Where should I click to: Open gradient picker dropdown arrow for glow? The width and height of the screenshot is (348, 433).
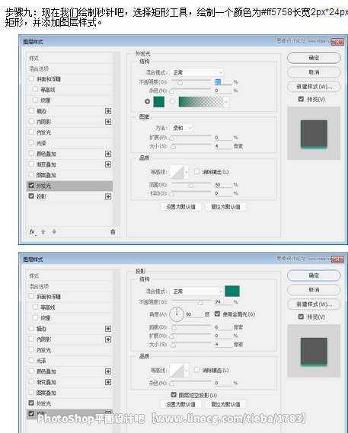coord(226,102)
